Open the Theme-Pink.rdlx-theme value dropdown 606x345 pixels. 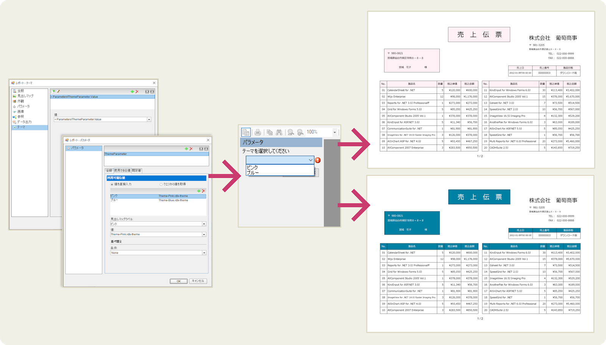point(204,235)
